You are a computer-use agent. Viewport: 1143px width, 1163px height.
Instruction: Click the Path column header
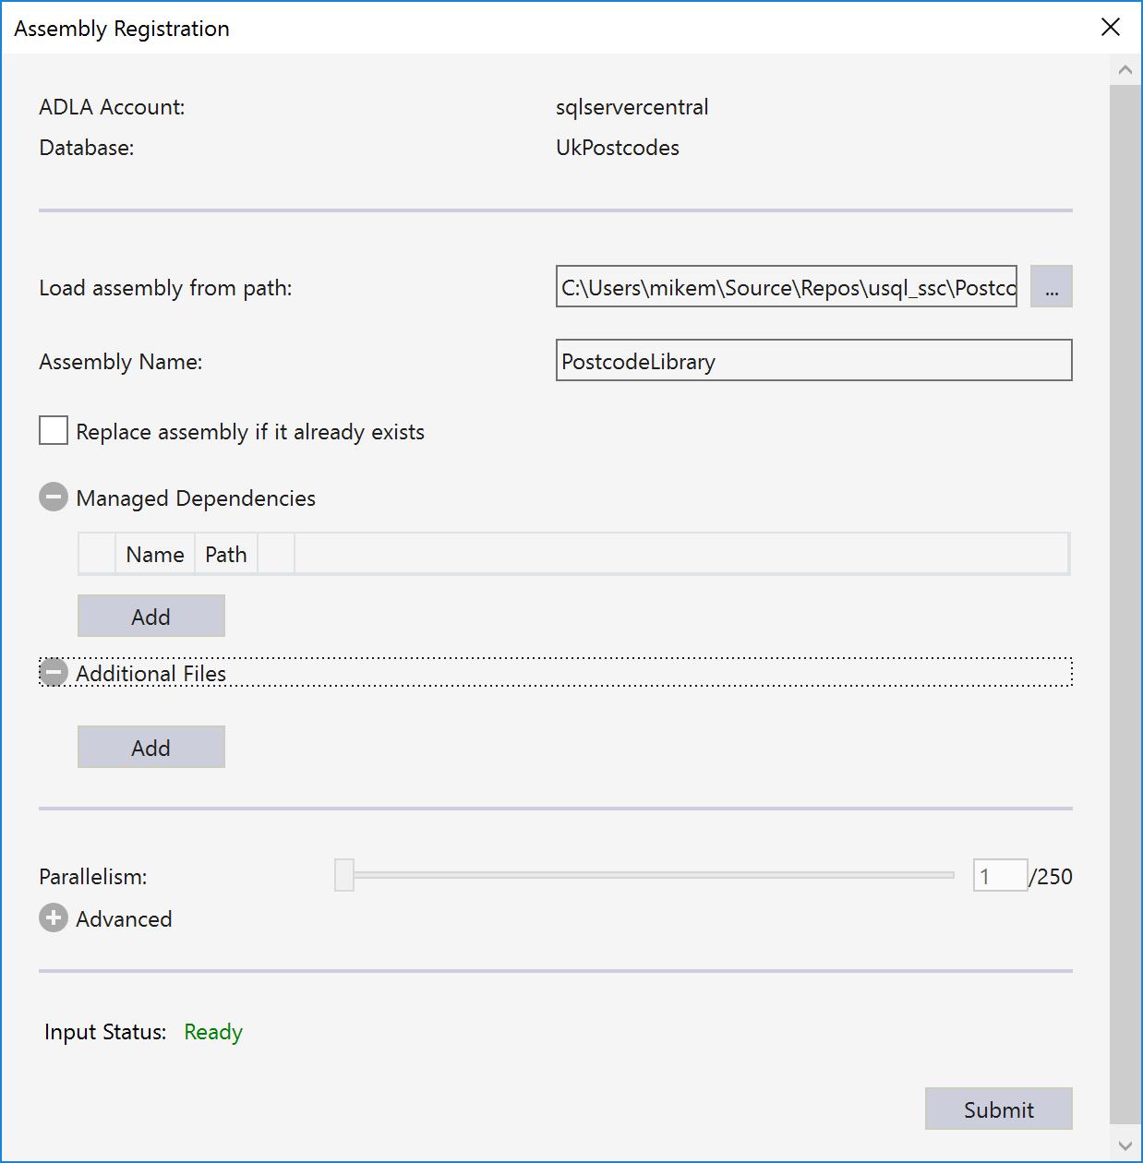226,555
